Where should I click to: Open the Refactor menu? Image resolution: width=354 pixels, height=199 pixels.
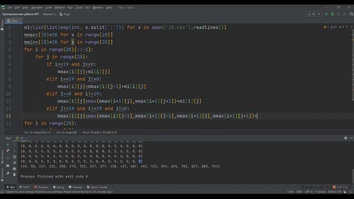click(x=60, y=7)
